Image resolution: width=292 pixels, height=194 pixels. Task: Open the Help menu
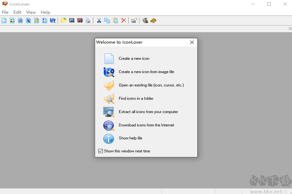(x=45, y=12)
